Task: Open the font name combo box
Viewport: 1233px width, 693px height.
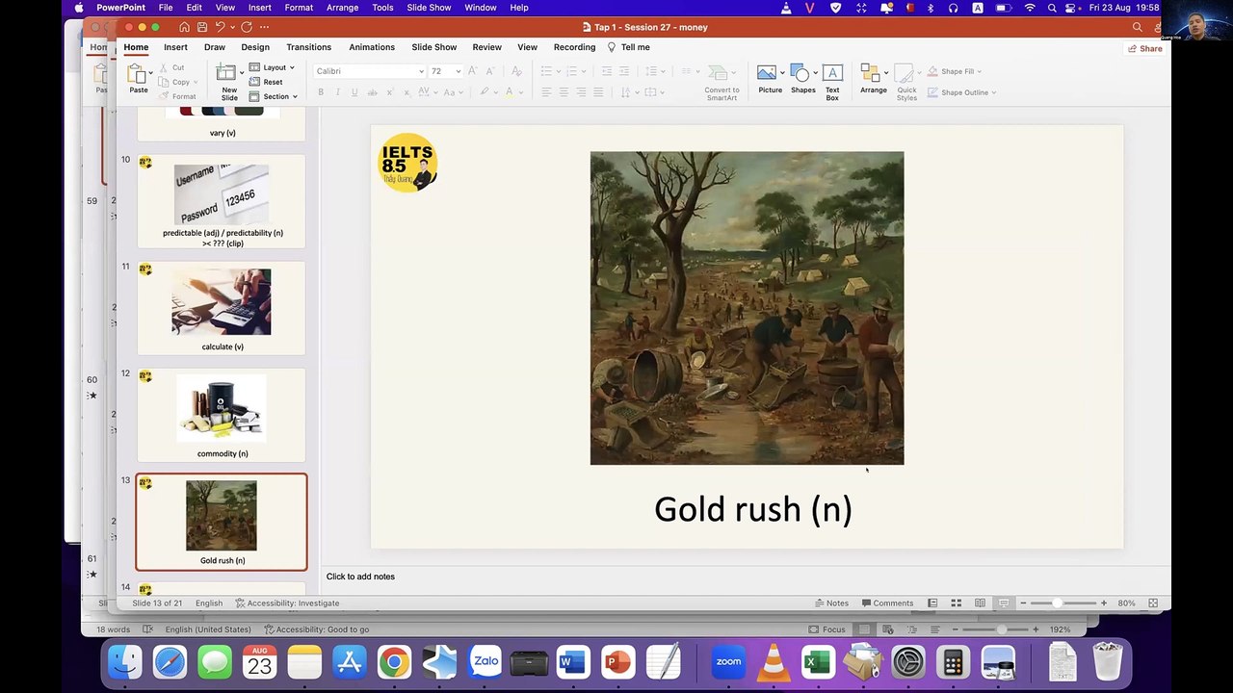Action: (370, 71)
